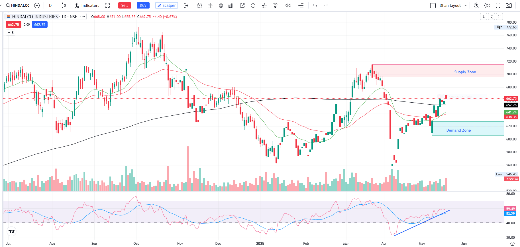The image size is (520, 247).
Task: Refresh the chart using the reload icon
Action: (253, 5)
